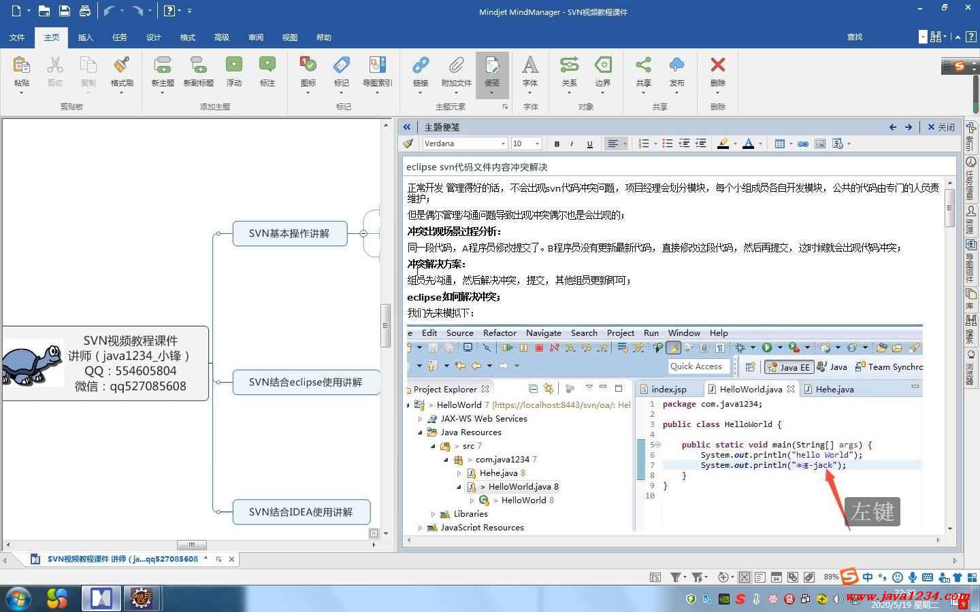Switch to 任务 (Task) ribbon tab
This screenshot has width=980, height=612.
pos(120,37)
